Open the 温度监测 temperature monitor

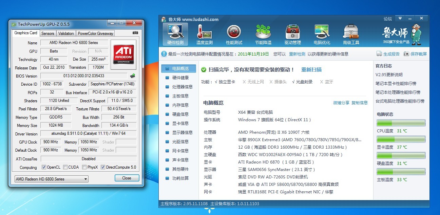[x=205, y=35]
